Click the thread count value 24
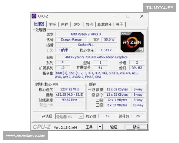The image size is (179, 143). [138, 116]
